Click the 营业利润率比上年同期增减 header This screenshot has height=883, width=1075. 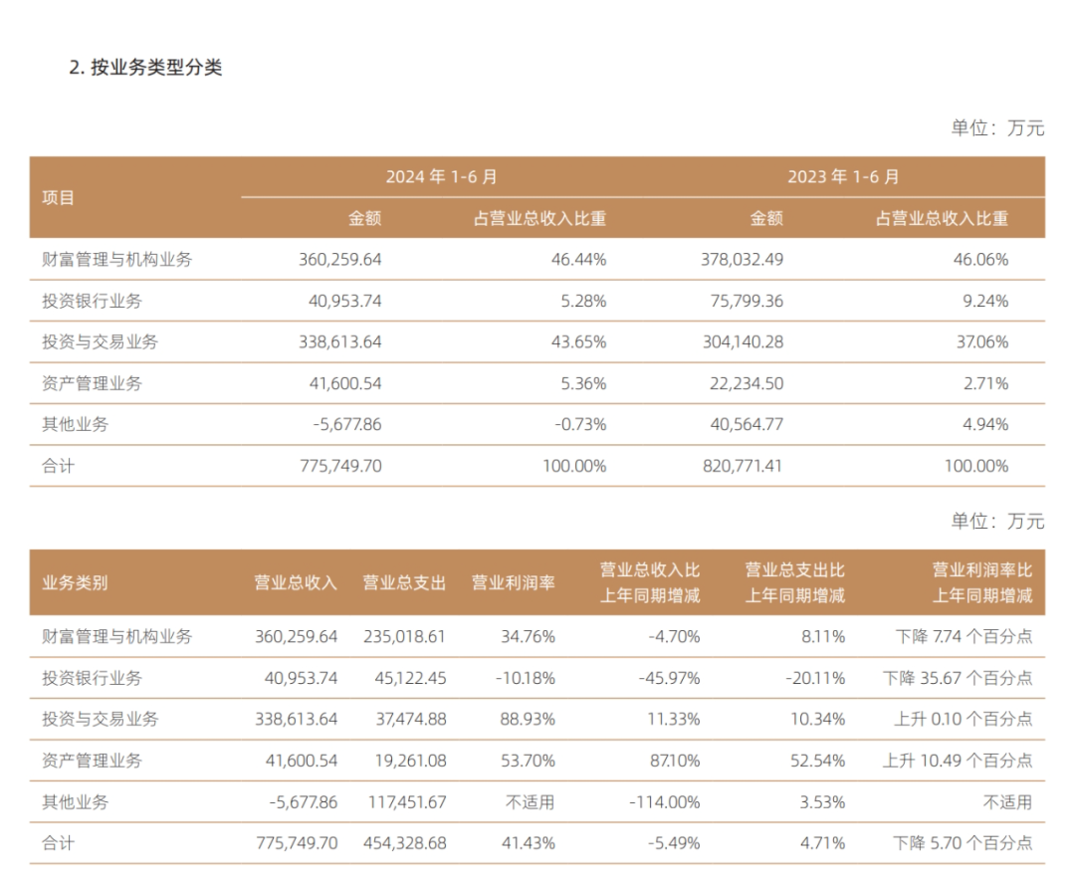[981, 583]
